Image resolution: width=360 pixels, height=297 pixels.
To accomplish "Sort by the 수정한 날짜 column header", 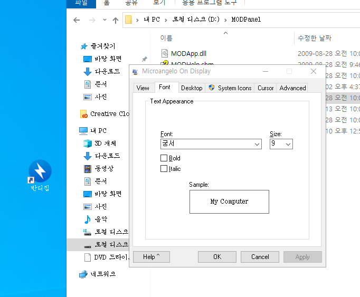I will click(x=314, y=38).
